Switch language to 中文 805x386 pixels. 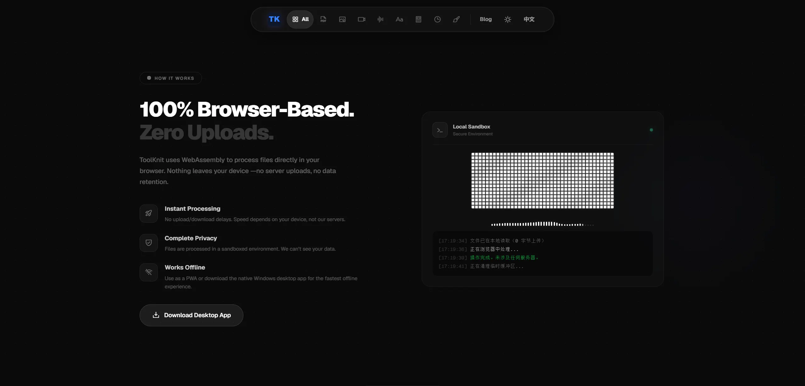tap(529, 19)
